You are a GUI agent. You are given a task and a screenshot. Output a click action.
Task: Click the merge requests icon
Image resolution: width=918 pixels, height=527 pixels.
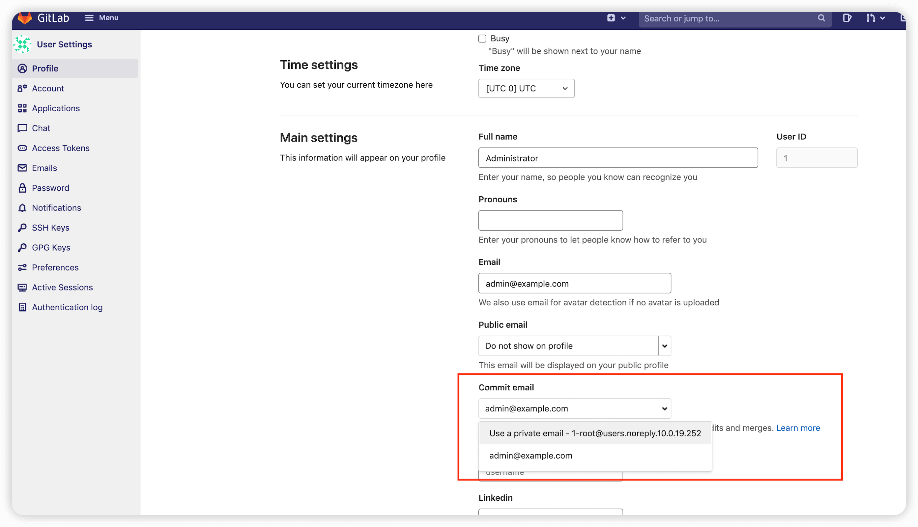click(x=871, y=18)
